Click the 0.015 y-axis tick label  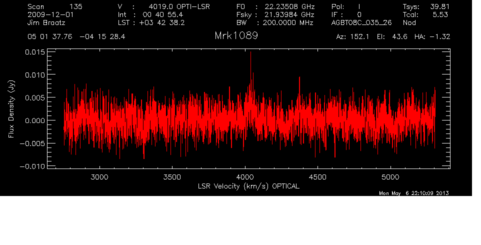pyautogui.click(x=34, y=52)
